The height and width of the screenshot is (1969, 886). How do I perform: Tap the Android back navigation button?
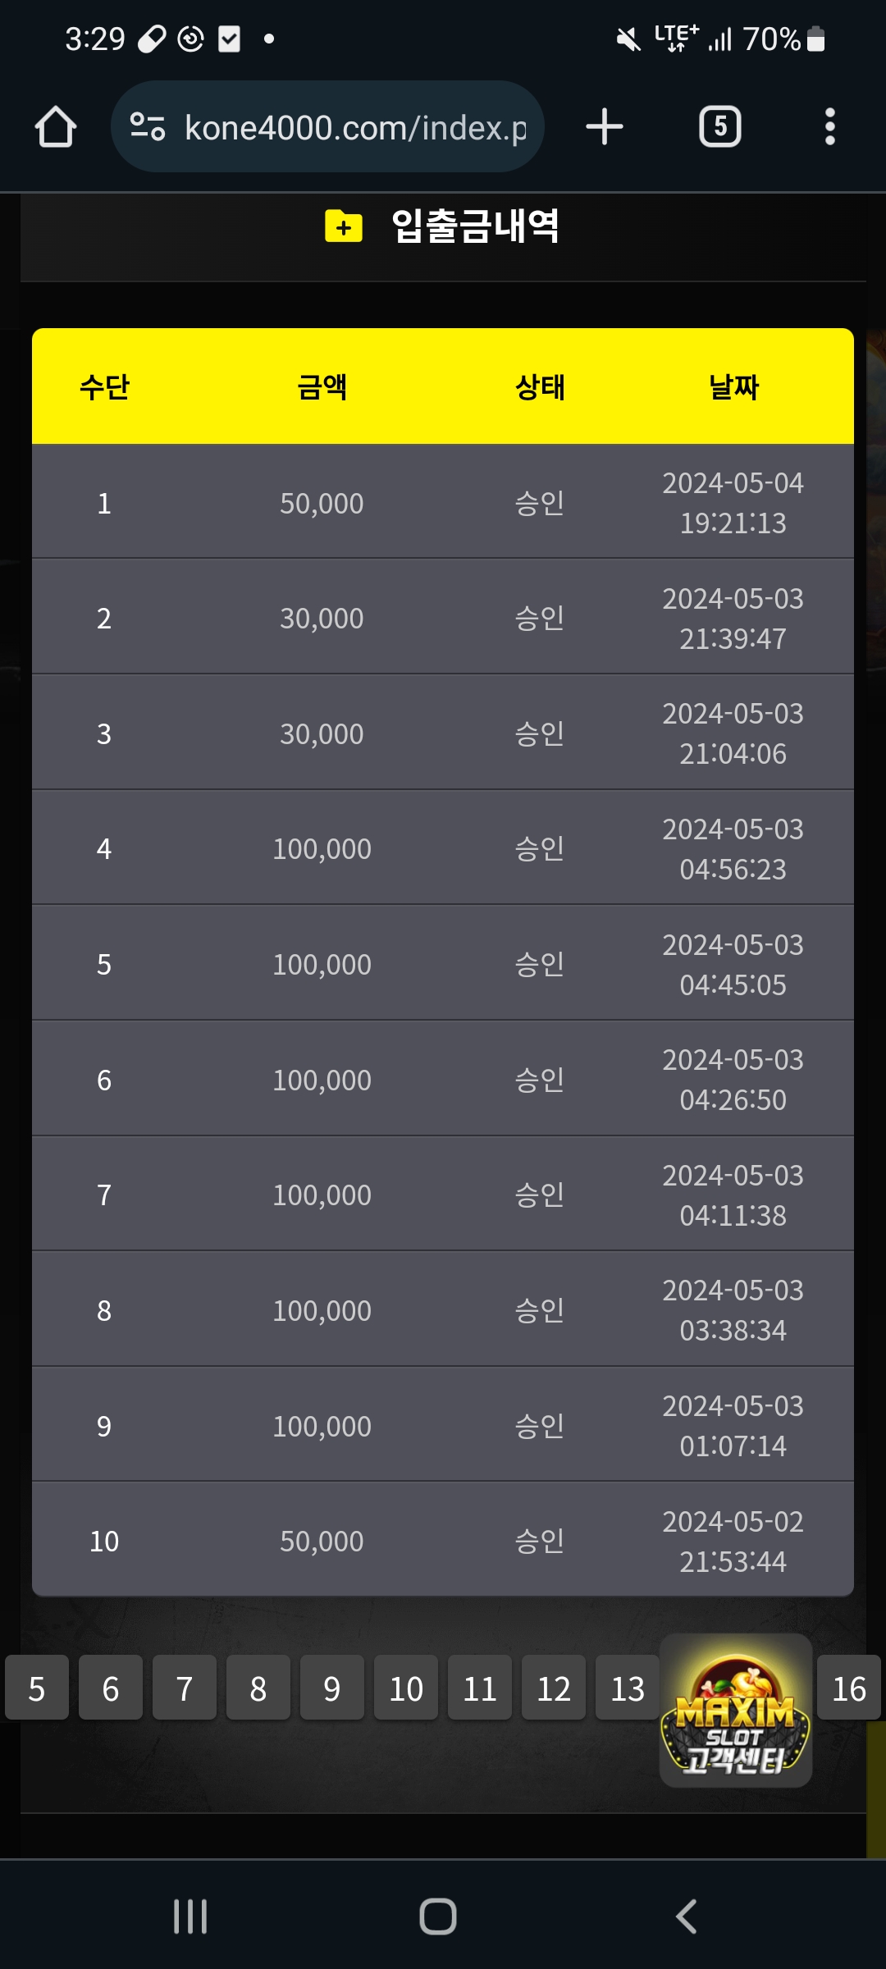686,1916
